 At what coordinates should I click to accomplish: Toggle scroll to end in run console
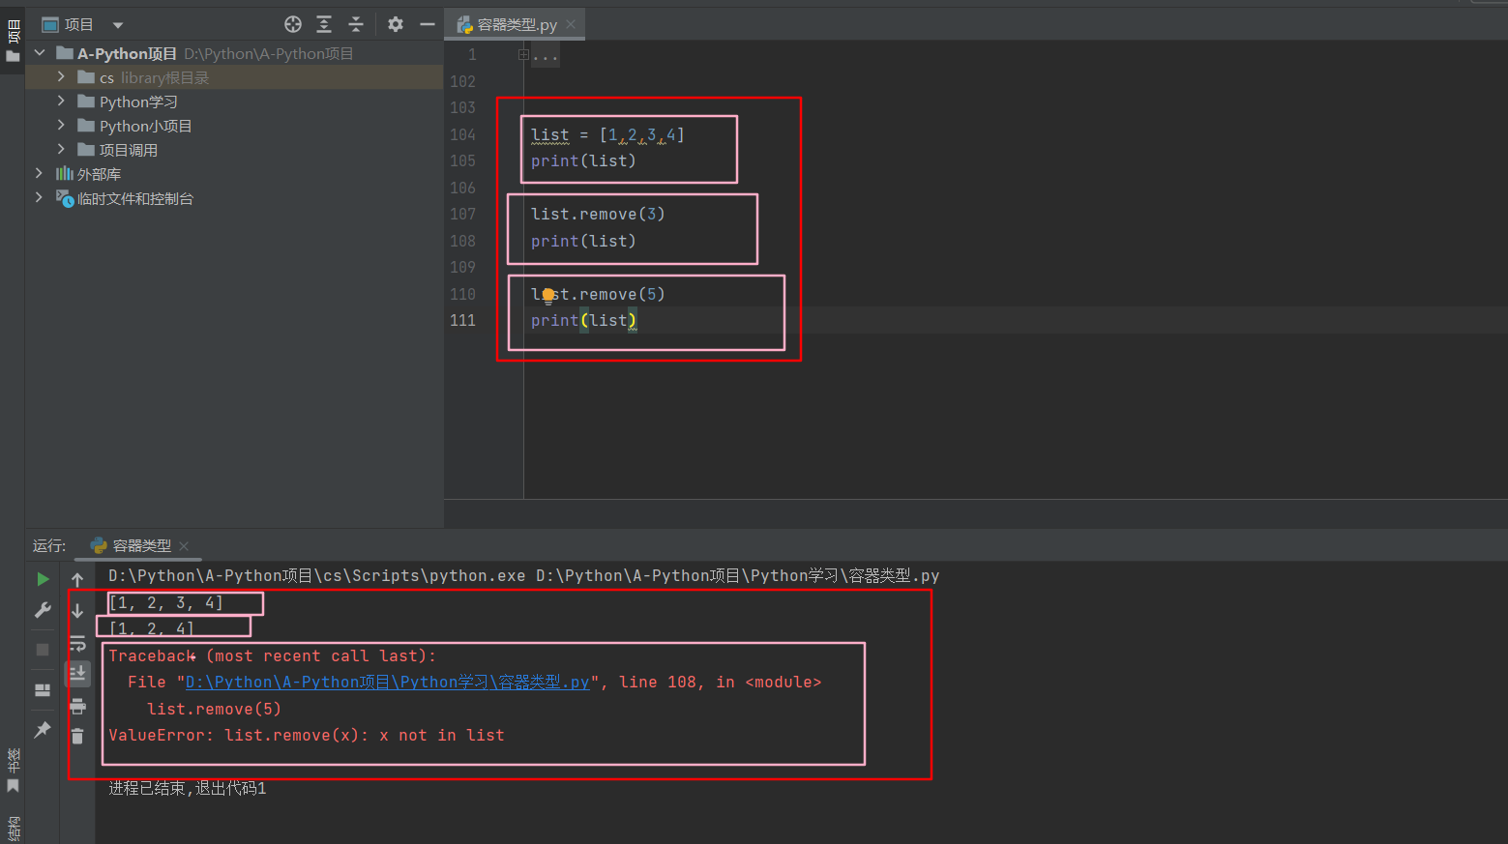coord(77,673)
